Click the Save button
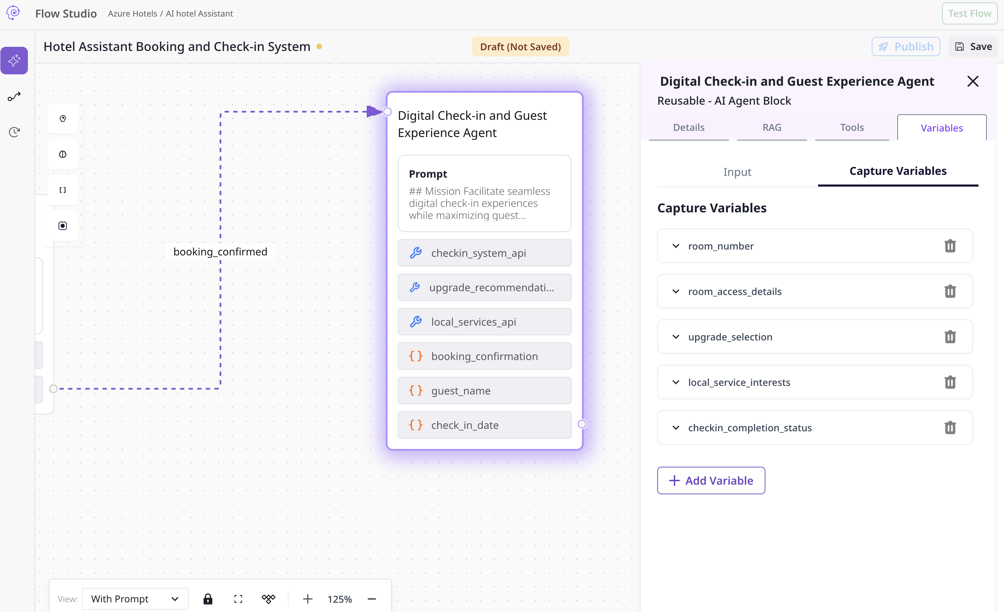 [x=973, y=46]
